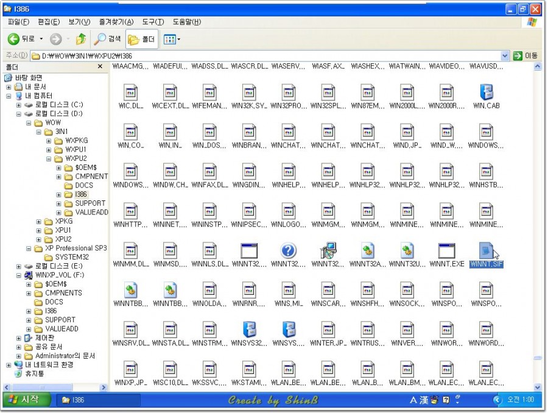
Task: Click the 이동 (Go) button
Action: [525, 55]
